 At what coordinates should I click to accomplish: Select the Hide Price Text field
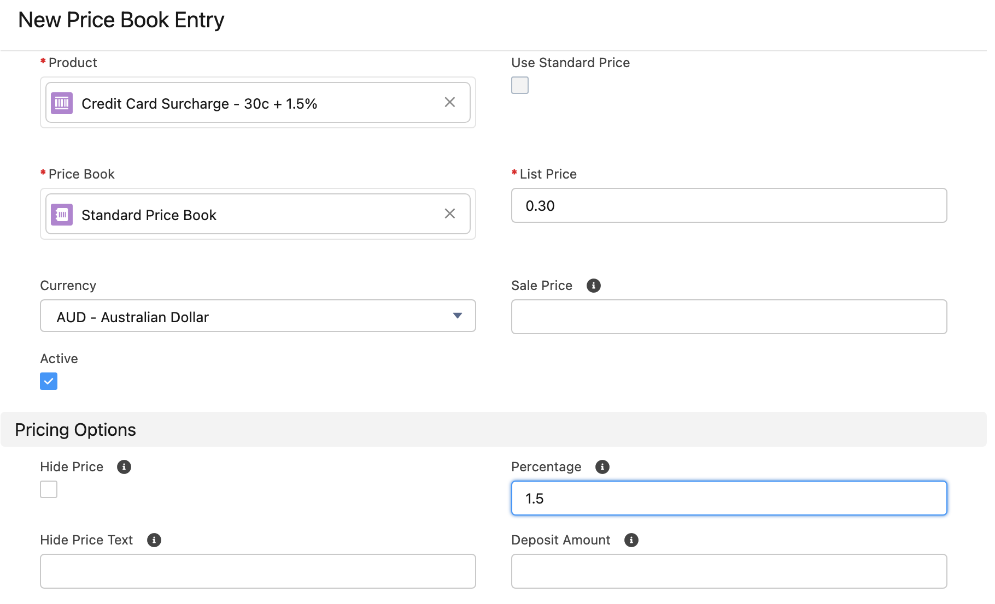(x=257, y=571)
